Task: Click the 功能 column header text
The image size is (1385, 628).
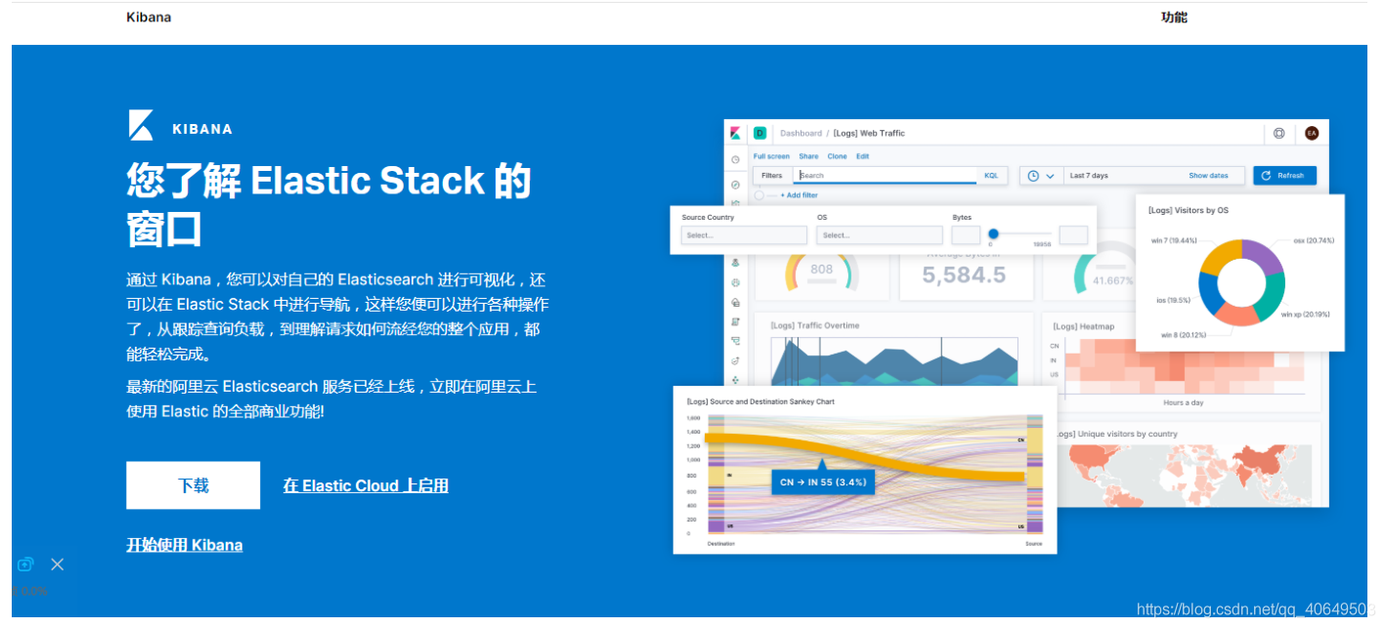Action: [1174, 17]
